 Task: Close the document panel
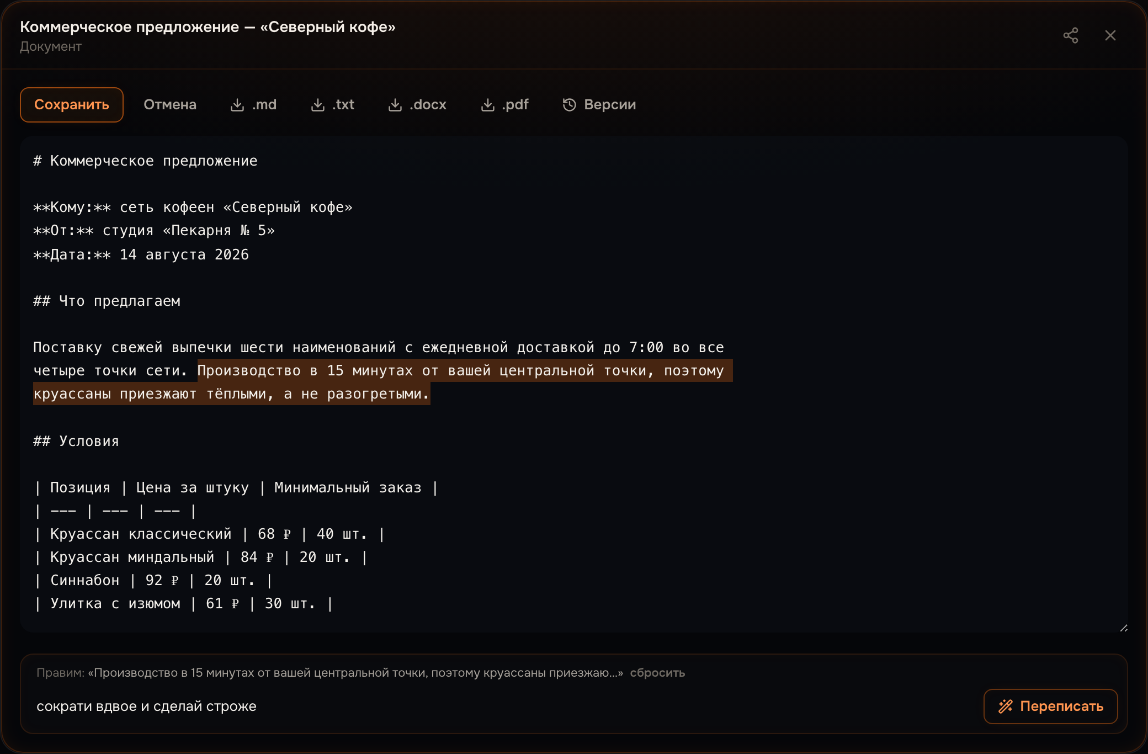pyautogui.click(x=1110, y=35)
